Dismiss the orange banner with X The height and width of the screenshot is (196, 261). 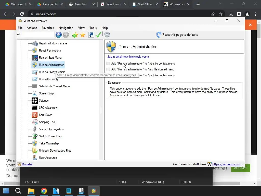(250, 25)
